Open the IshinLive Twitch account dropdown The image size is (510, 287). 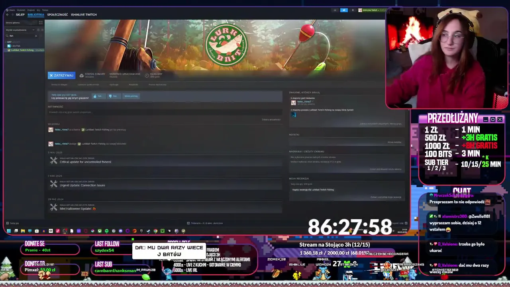click(x=372, y=10)
